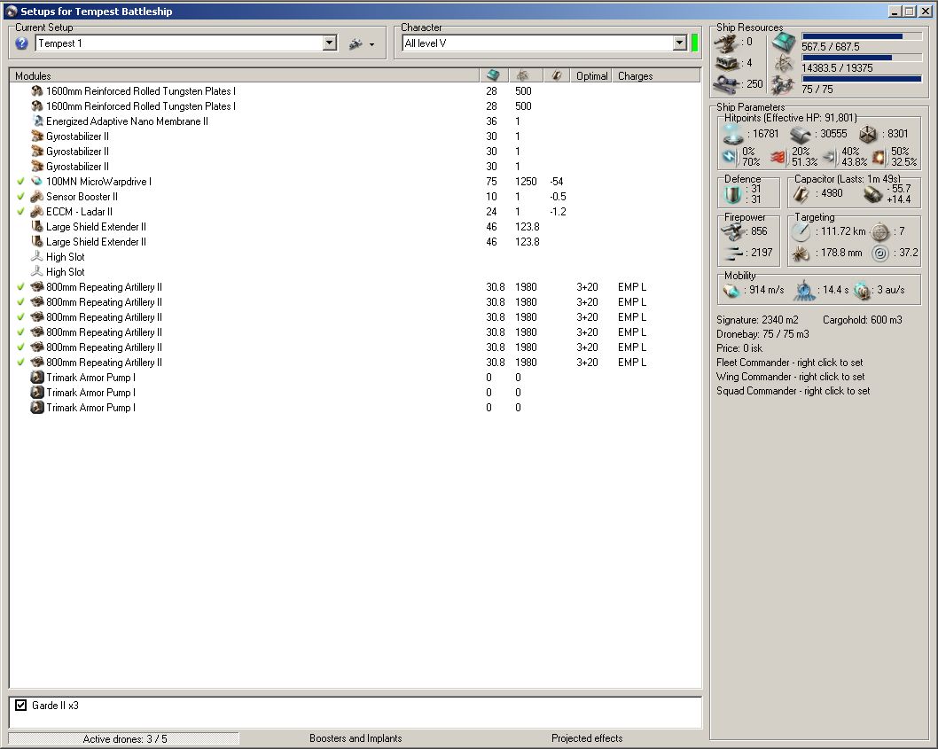
Task: Click the shield hitpoints icon showing 16781
Action: (x=732, y=134)
